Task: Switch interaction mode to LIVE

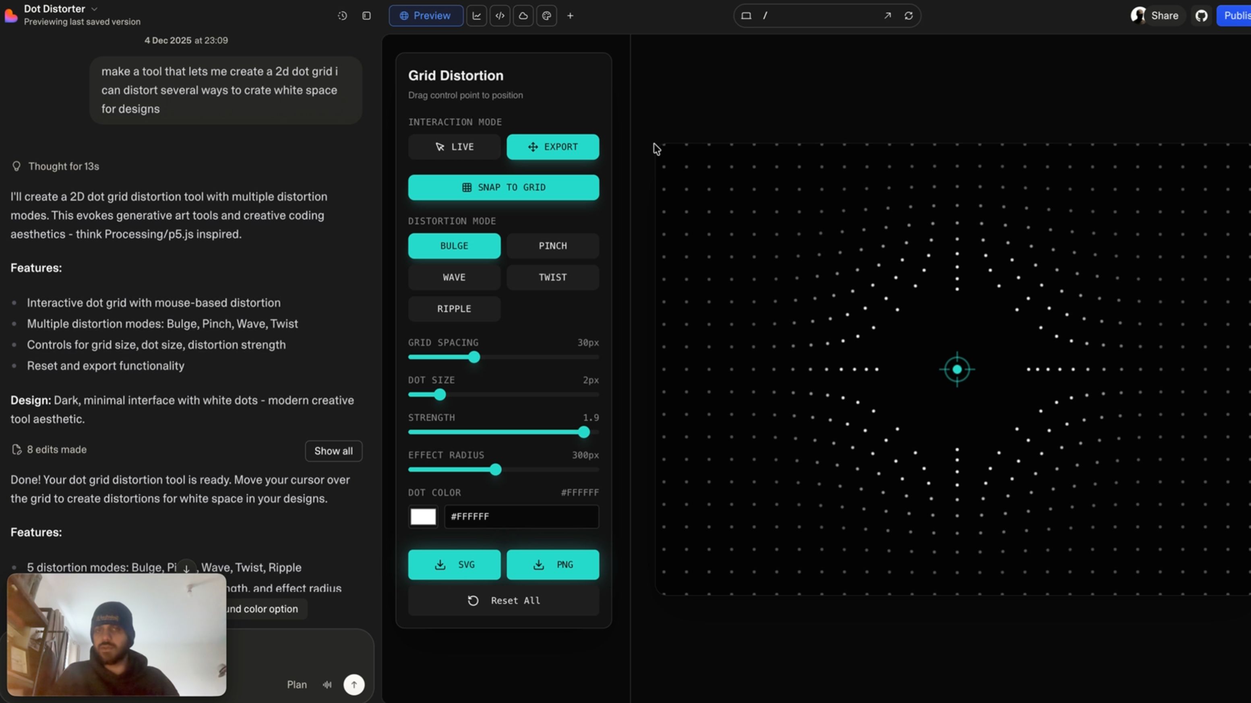Action: (454, 146)
